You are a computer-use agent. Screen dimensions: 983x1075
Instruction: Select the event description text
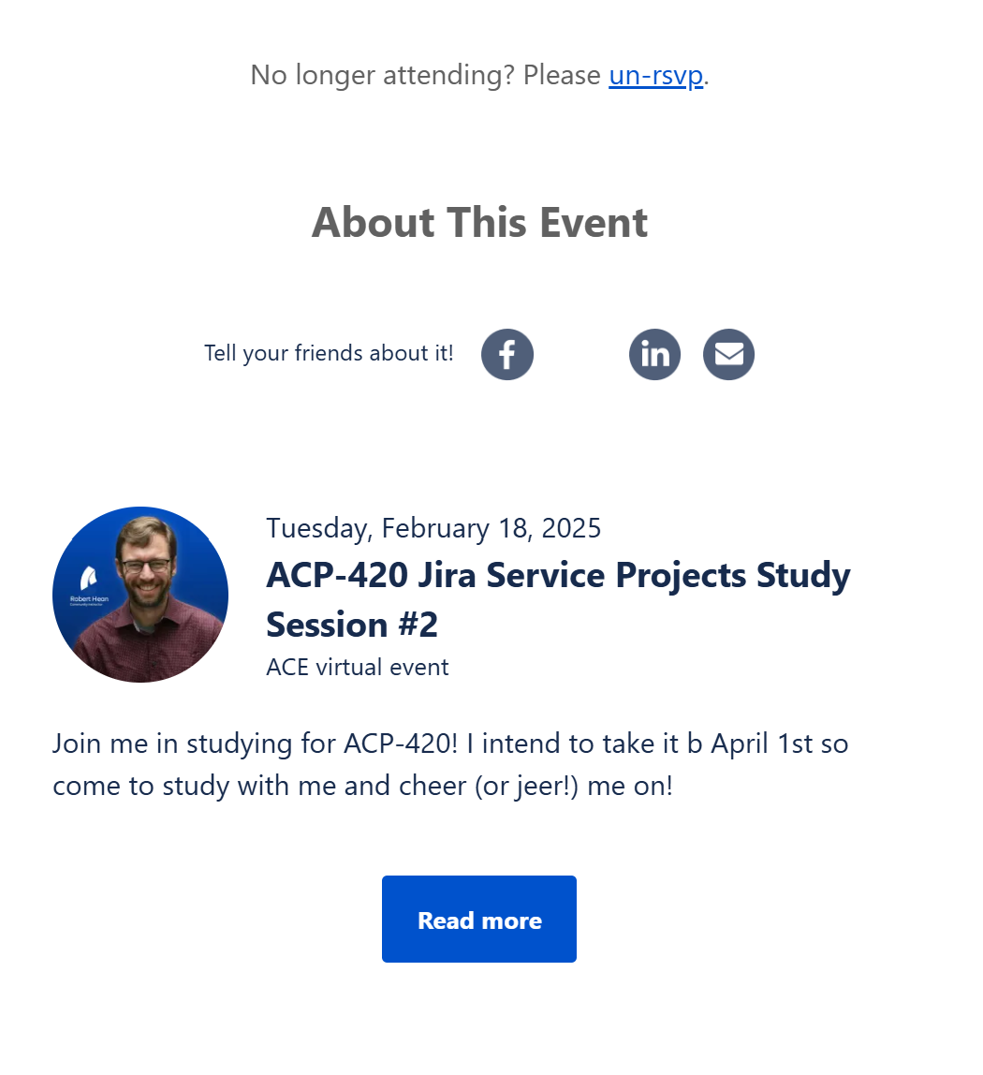pos(450,763)
